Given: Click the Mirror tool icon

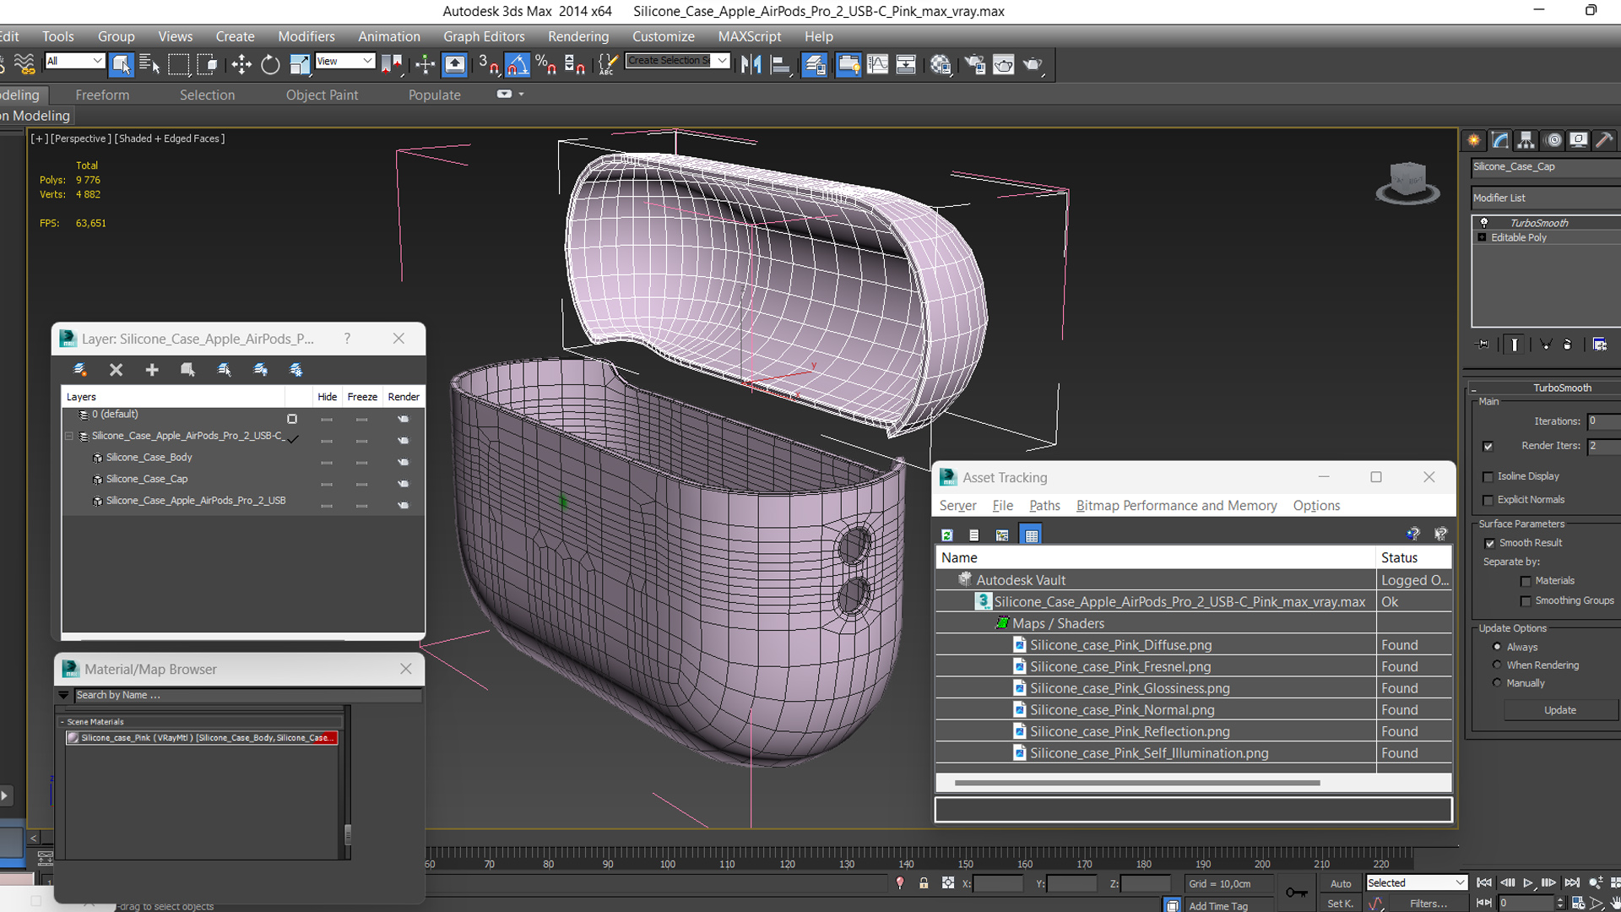Looking at the screenshot, I should pos(751,64).
